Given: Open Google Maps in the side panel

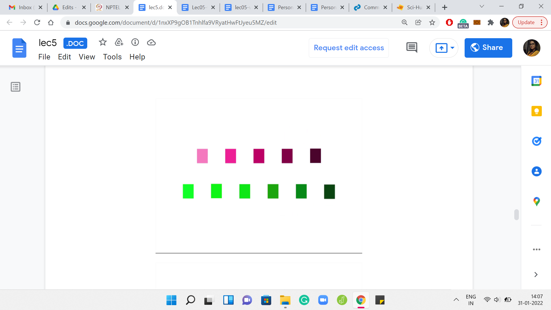Looking at the screenshot, I should pos(536,201).
